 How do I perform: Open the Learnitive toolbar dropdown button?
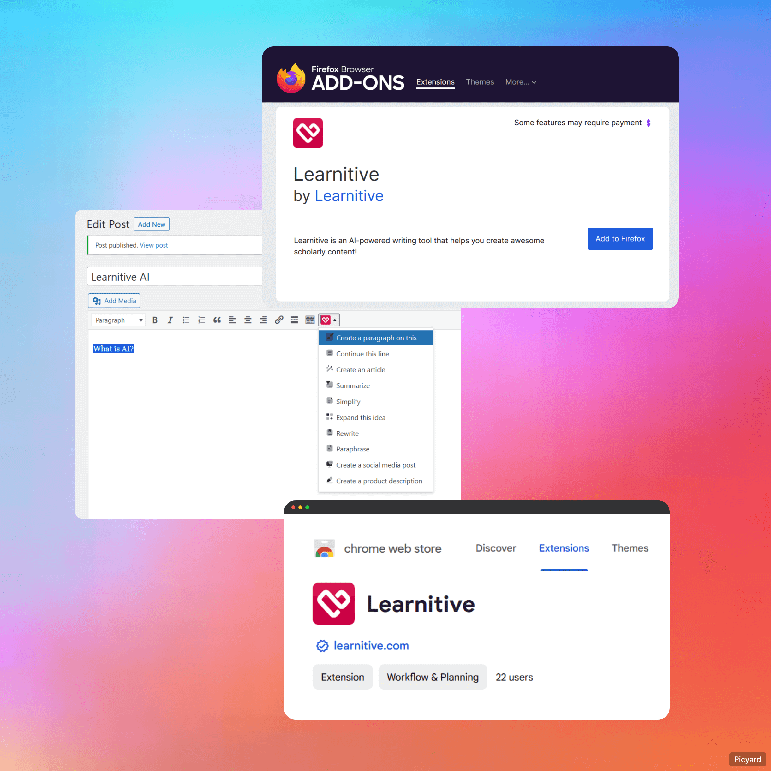pos(329,320)
